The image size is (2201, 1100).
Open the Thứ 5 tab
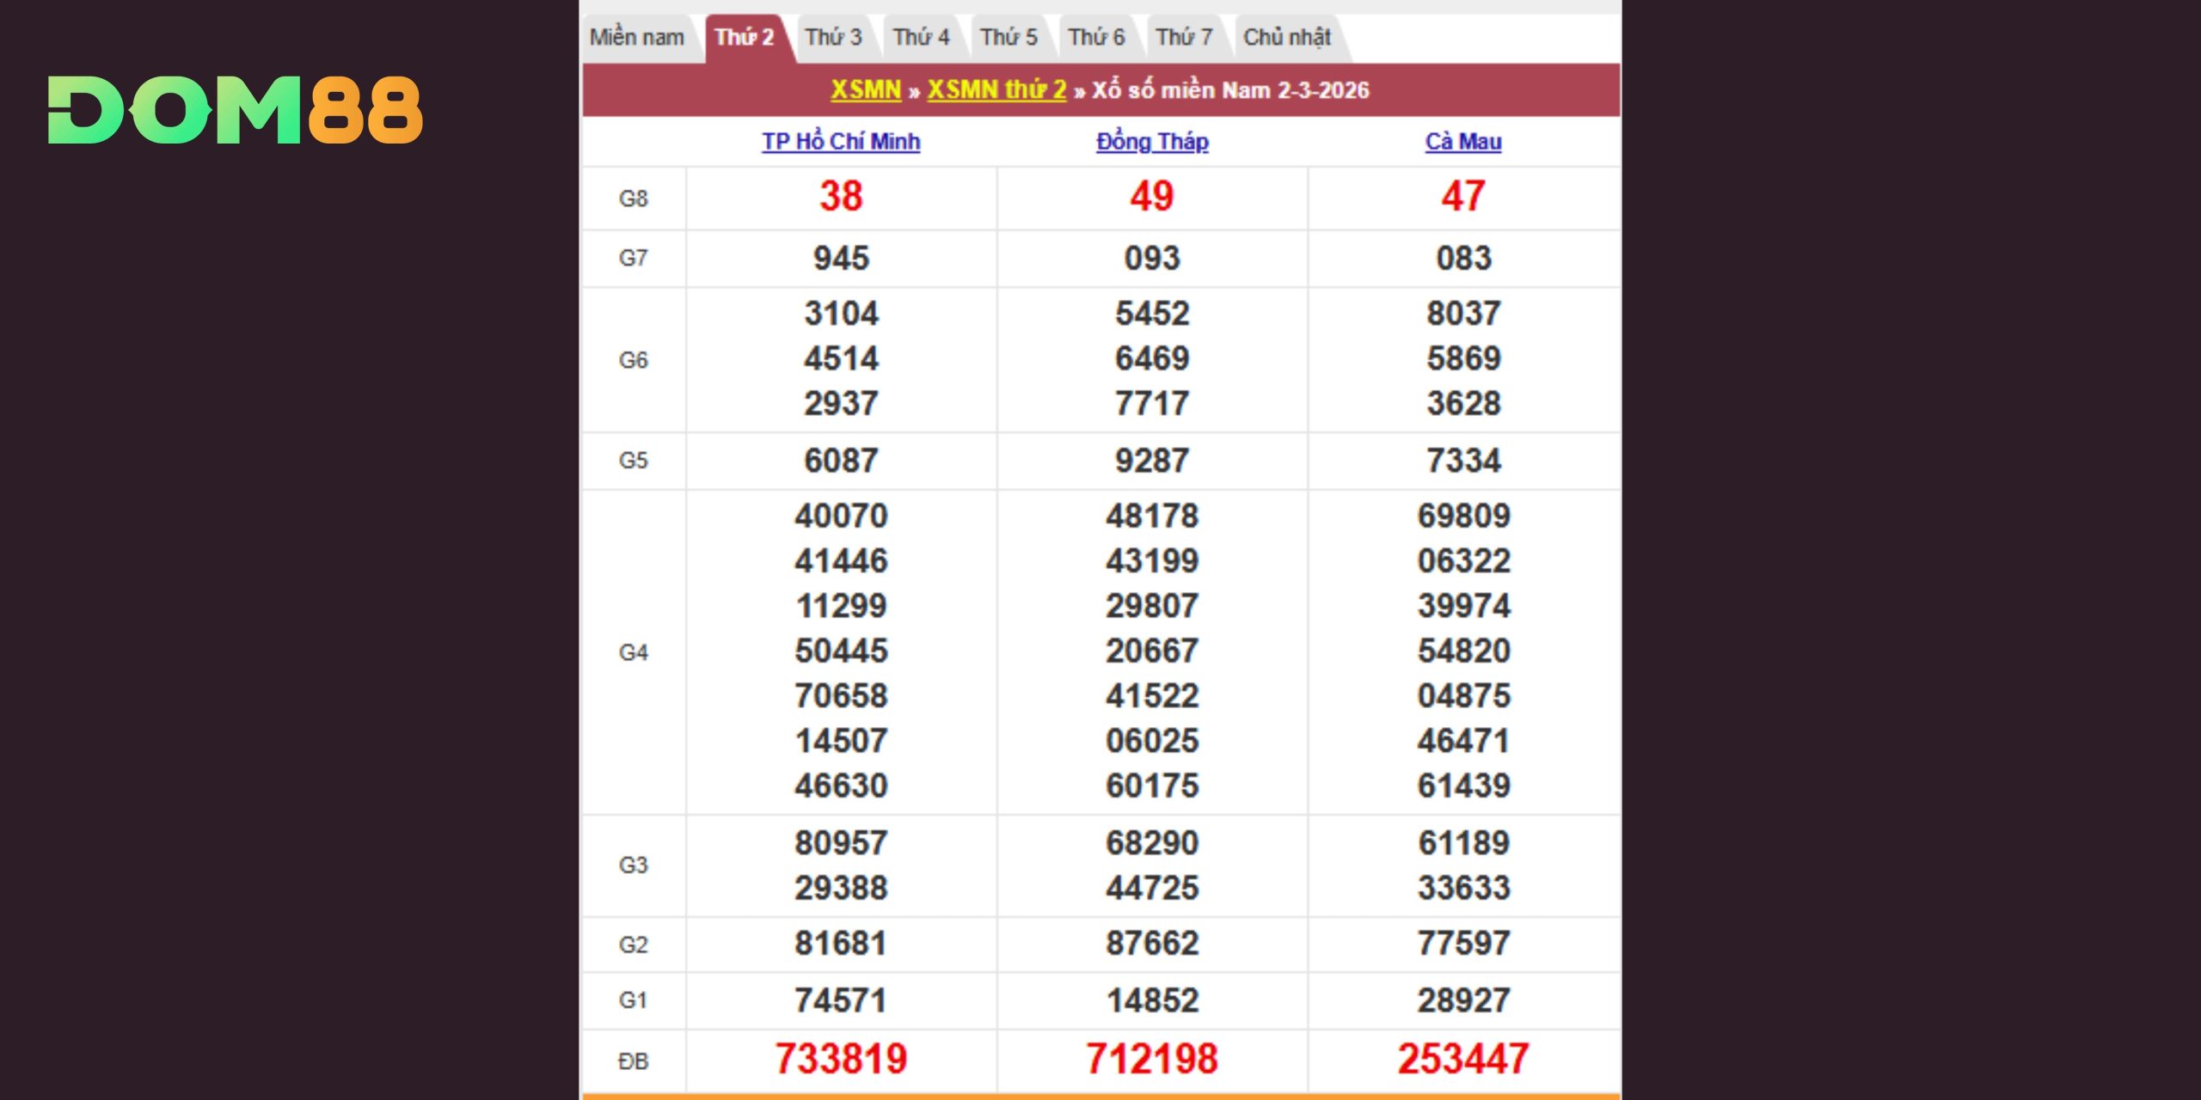tap(1009, 38)
